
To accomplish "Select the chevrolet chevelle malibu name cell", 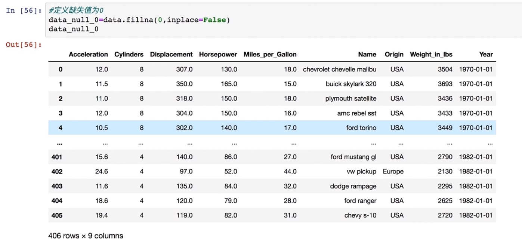I will 339,69.
